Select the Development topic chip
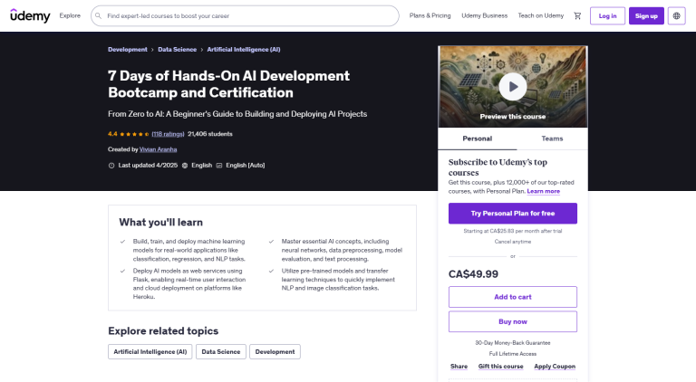Viewport: 696px width, 382px height. tap(275, 352)
